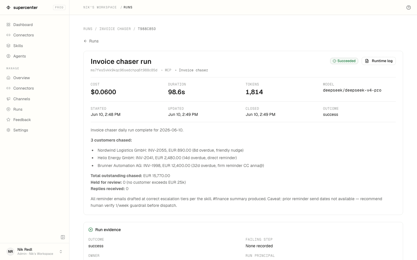Click the supercenter logo icon
The image size is (417, 260).
click(8, 8)
